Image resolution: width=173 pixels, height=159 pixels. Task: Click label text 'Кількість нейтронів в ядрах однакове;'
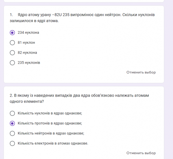[x=51, y=133]
